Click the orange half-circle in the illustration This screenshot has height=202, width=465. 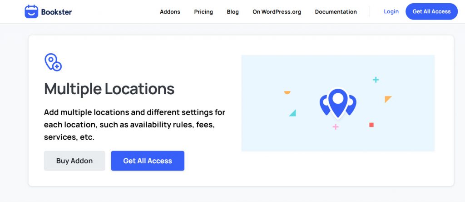pos(287,93)
